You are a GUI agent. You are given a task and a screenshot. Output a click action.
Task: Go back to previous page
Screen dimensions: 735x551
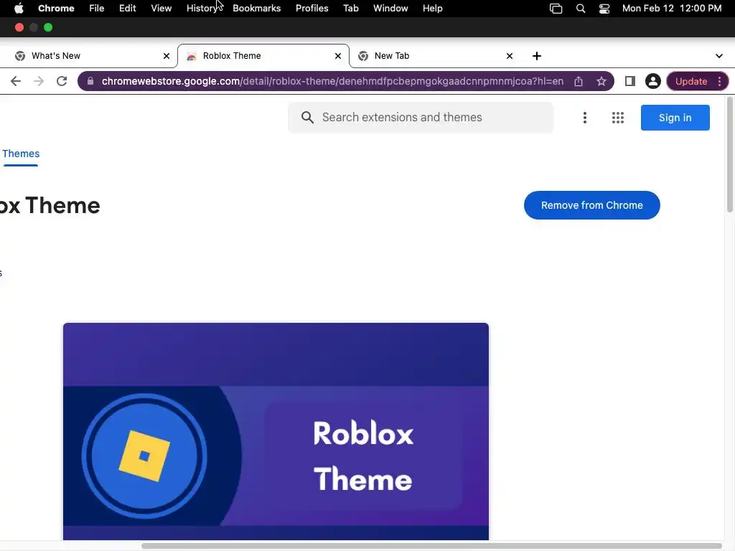pyautogui.click(x=16, y=81)
